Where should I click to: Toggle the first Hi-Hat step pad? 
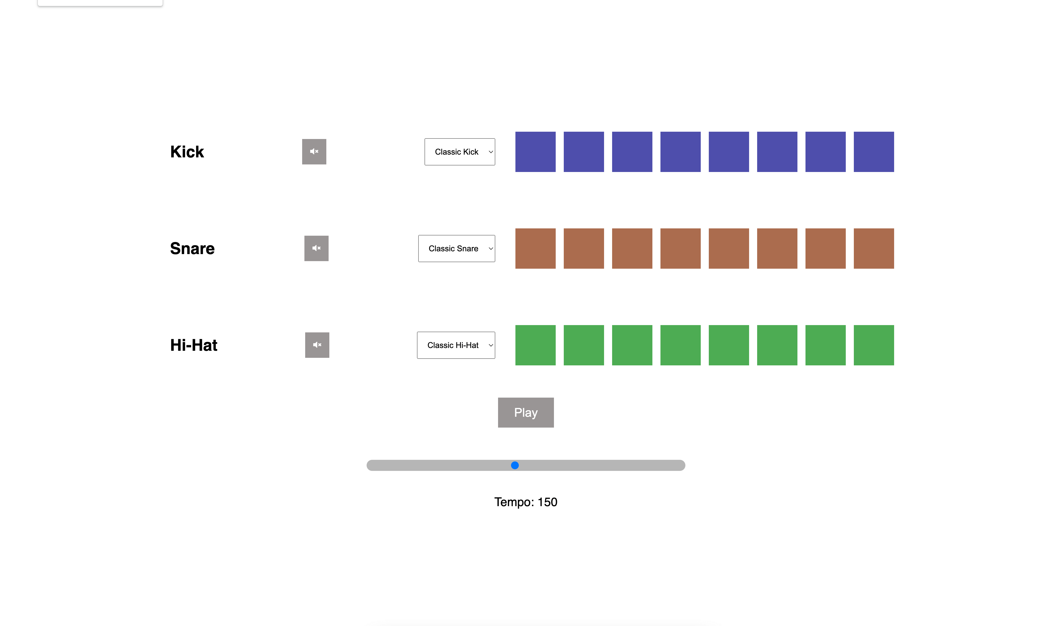[535, 345]
